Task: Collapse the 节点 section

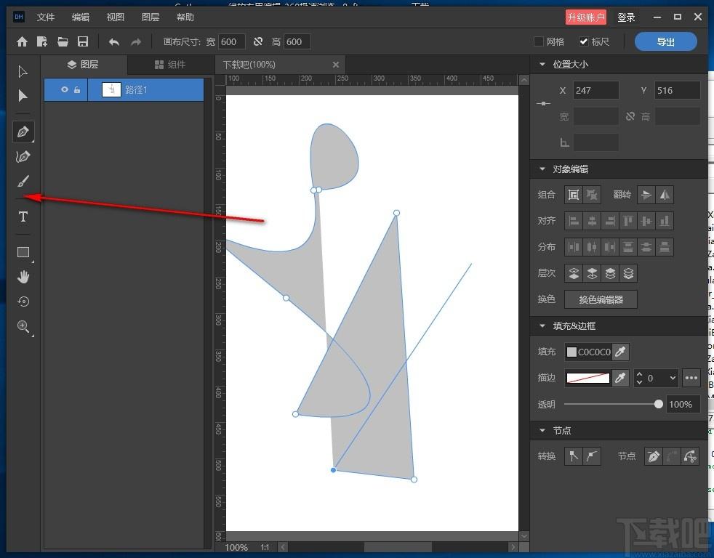Action: coord(542,431)
